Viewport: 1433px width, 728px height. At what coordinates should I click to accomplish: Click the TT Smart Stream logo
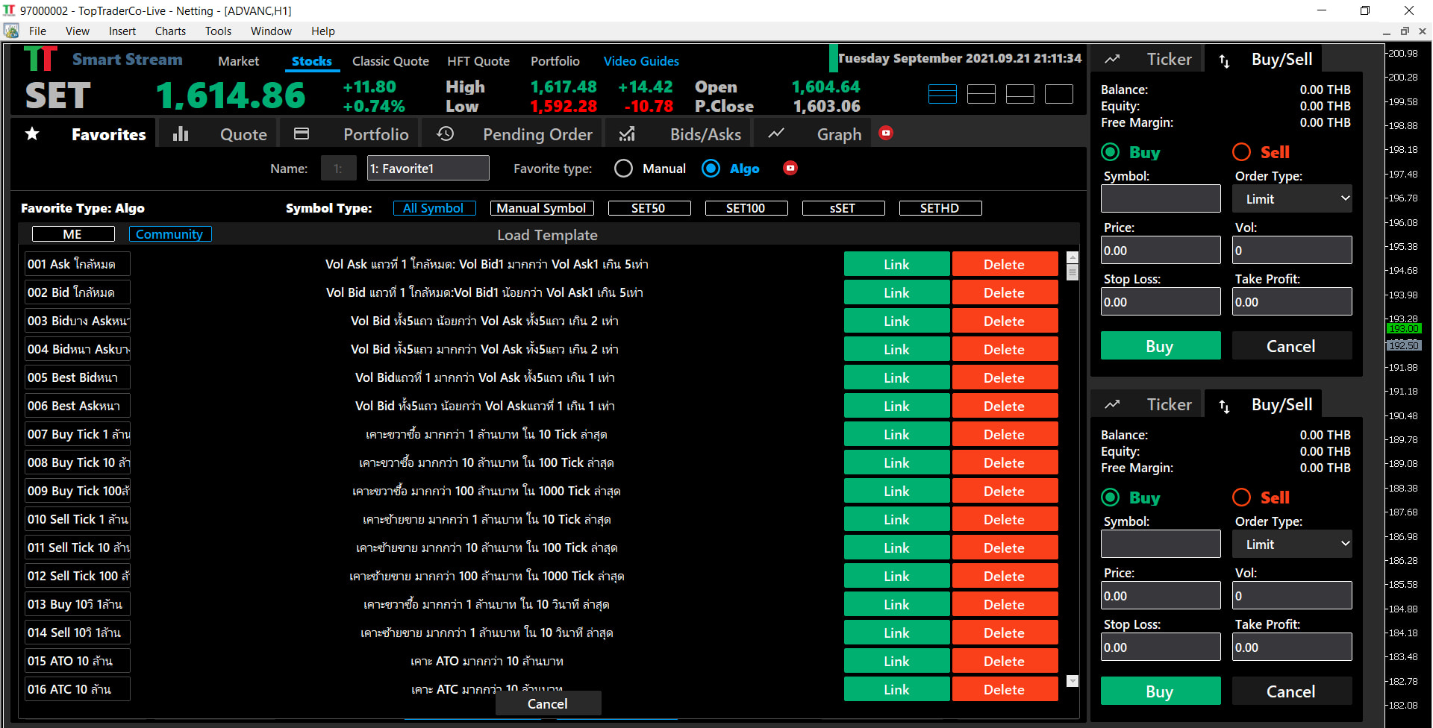[x=40, y=59]
